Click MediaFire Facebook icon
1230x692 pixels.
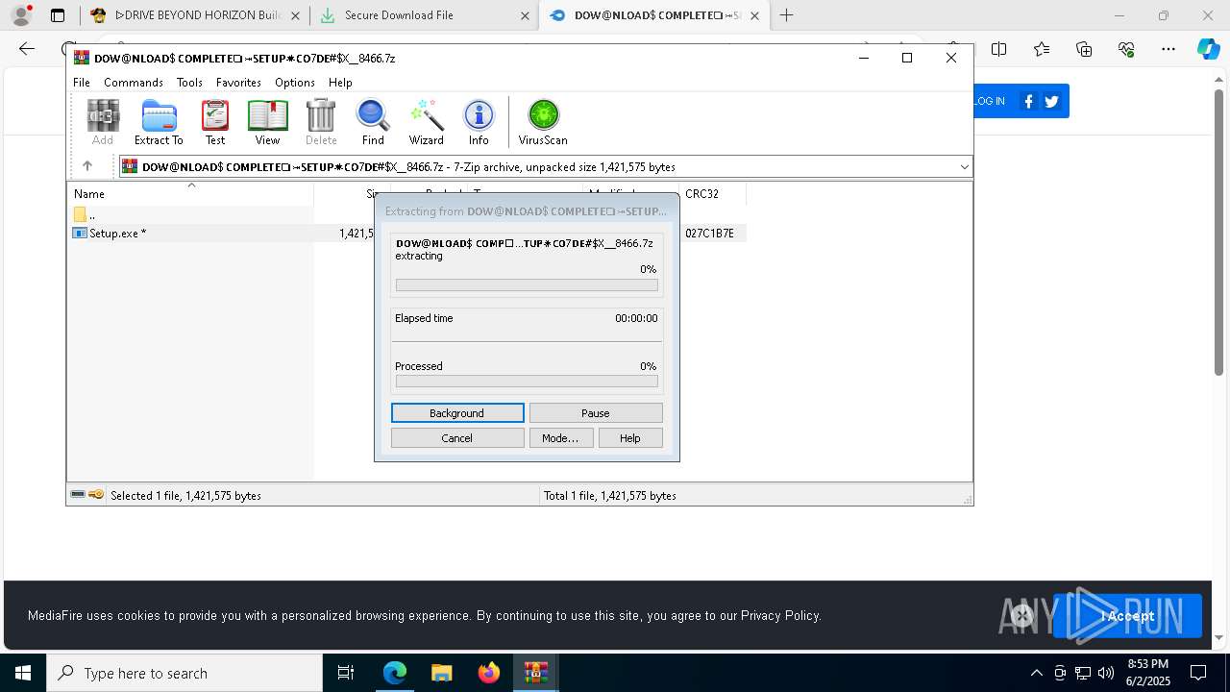(x=1029, y=101)
